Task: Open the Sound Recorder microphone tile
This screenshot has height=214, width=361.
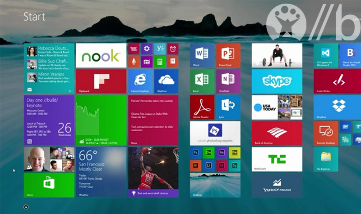Action: click(x=134, y=62)
